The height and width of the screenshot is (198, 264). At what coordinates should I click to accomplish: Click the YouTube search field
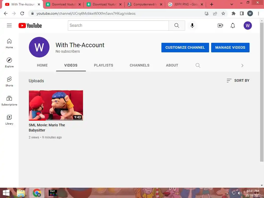click(118, 26)
